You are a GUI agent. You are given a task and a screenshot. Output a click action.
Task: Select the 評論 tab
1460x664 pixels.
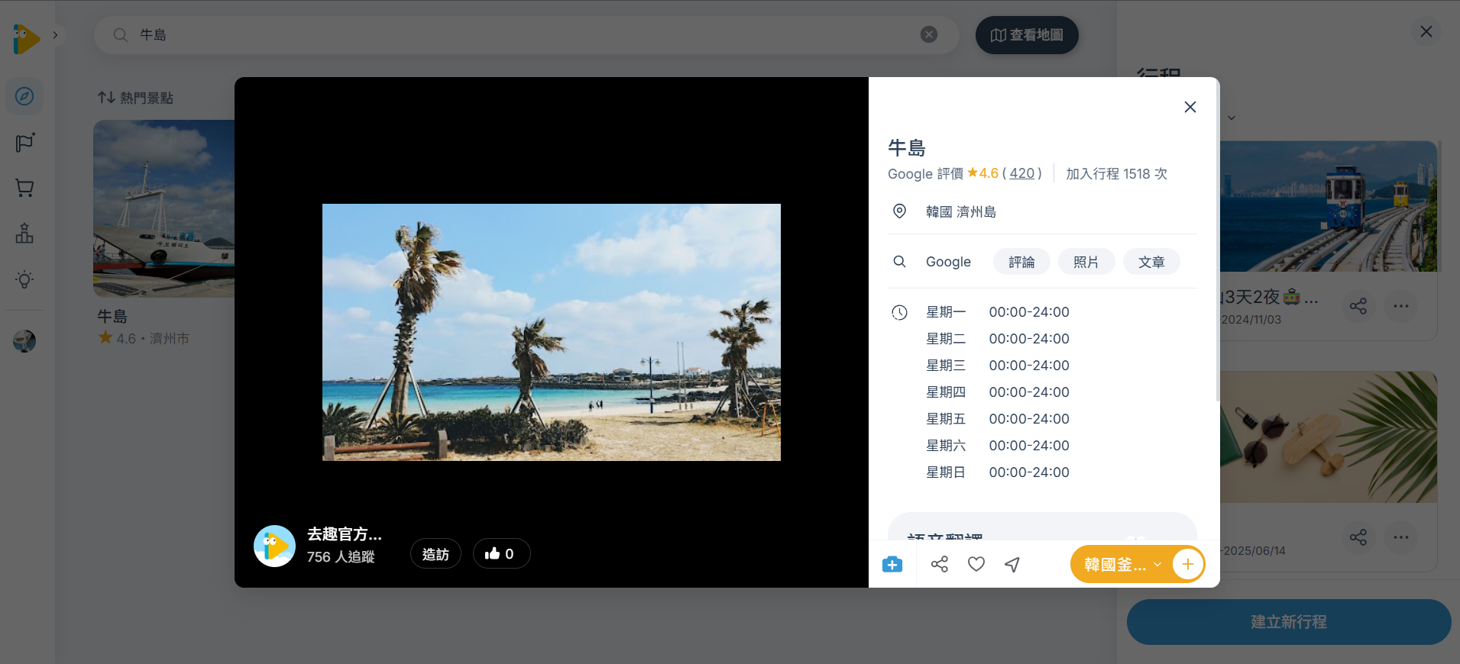(1021, 262)
